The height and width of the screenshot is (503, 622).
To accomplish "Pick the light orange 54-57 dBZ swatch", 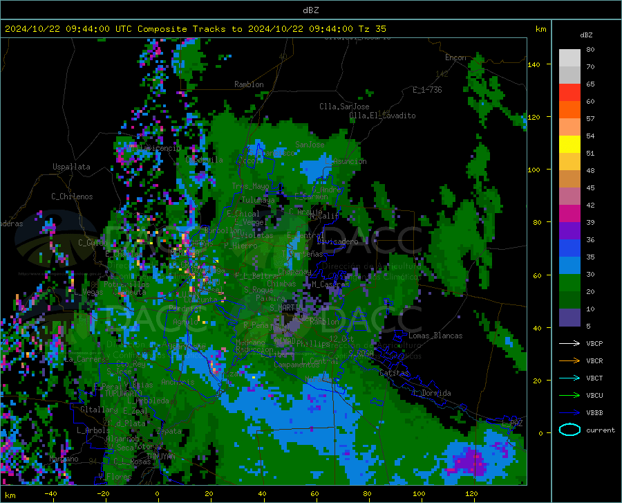I will 569,127.
